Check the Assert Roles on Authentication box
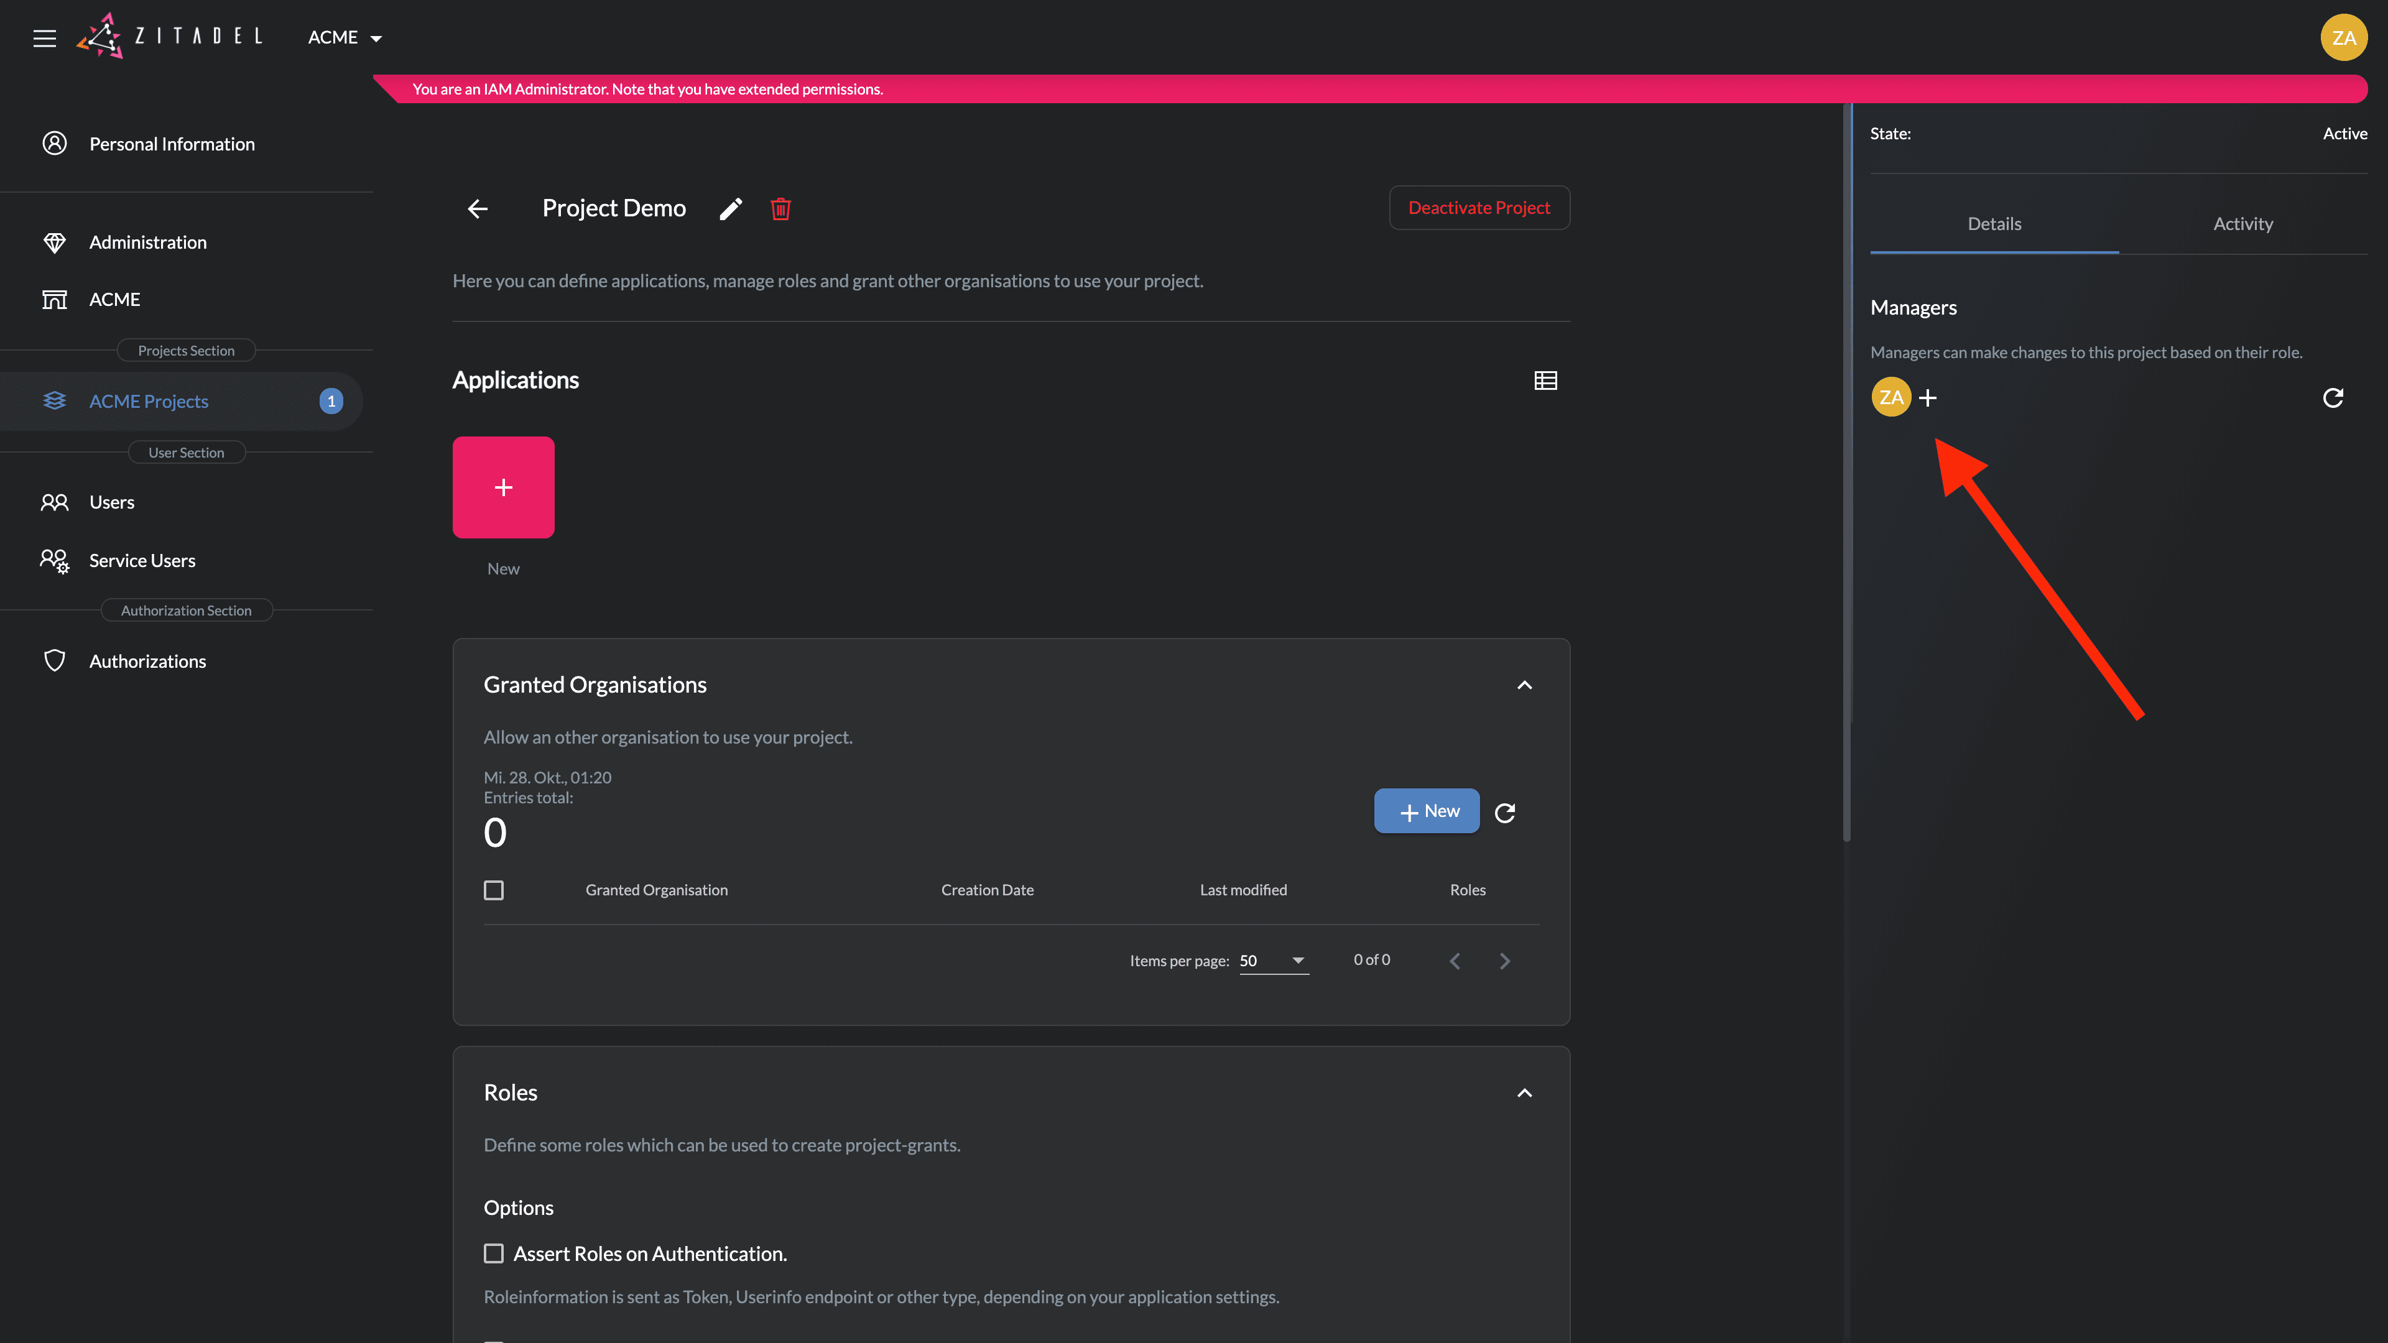 point(494,1253)
